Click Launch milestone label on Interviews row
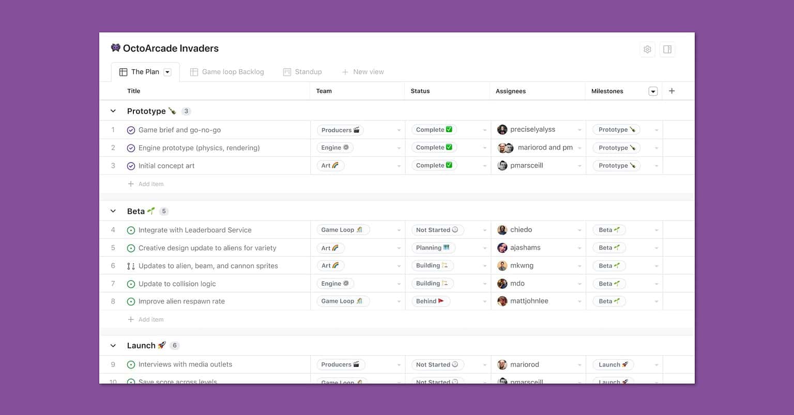 click(613, 364)
